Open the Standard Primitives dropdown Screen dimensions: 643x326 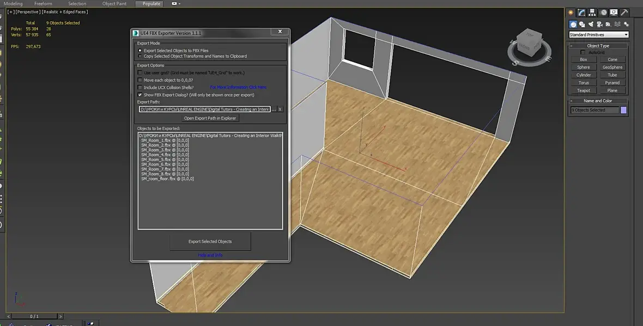pos(598,35)
